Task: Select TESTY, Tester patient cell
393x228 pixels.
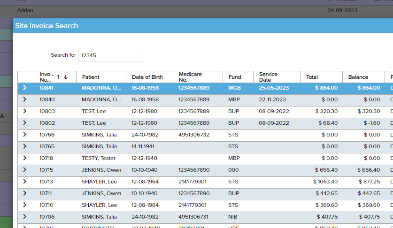Action: click(x=99, y=159)
